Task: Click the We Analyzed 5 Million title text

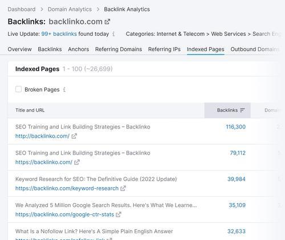Action: pos(106,205)
